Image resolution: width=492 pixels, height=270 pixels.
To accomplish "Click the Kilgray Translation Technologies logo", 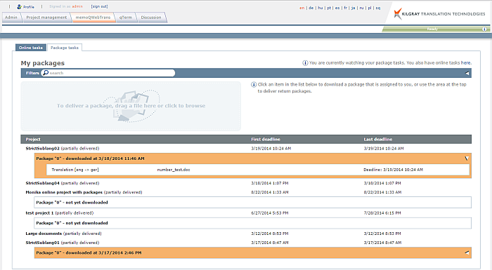I will coord(439,14).
